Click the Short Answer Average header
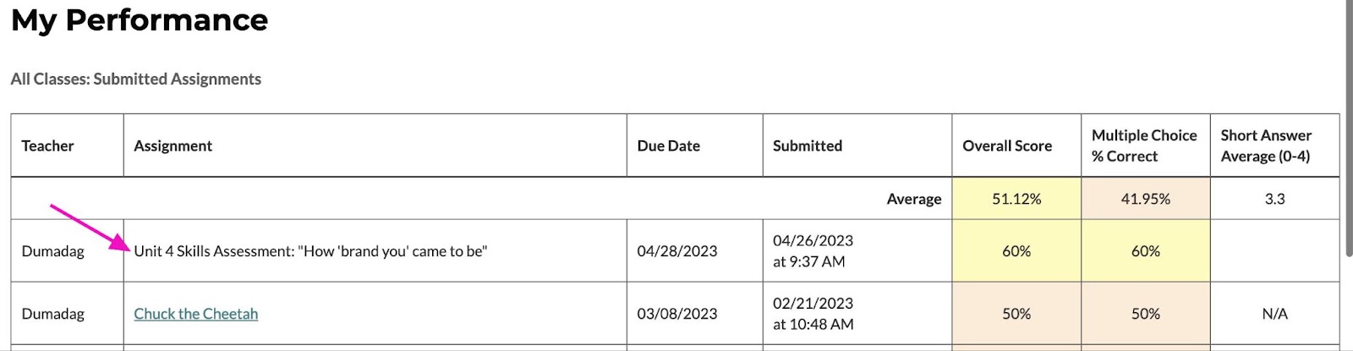The image size is (1353, 351). [x=1266, y=145]
